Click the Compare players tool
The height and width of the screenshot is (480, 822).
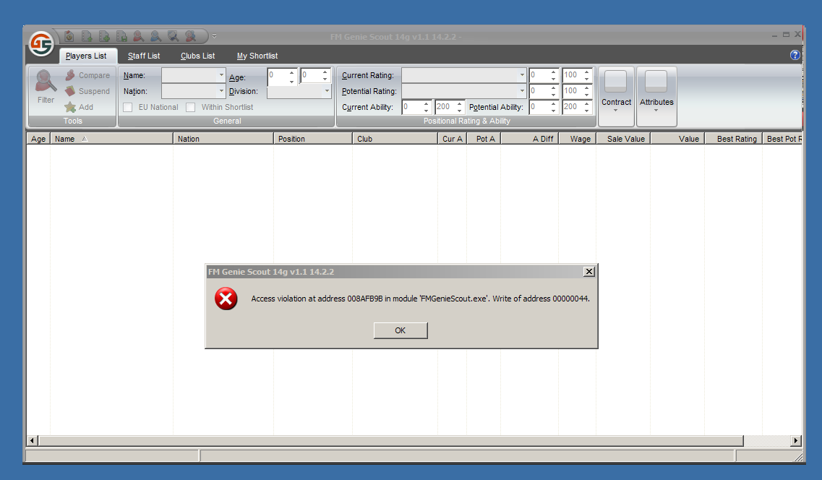pyautogui.click(x=87, y=75)
